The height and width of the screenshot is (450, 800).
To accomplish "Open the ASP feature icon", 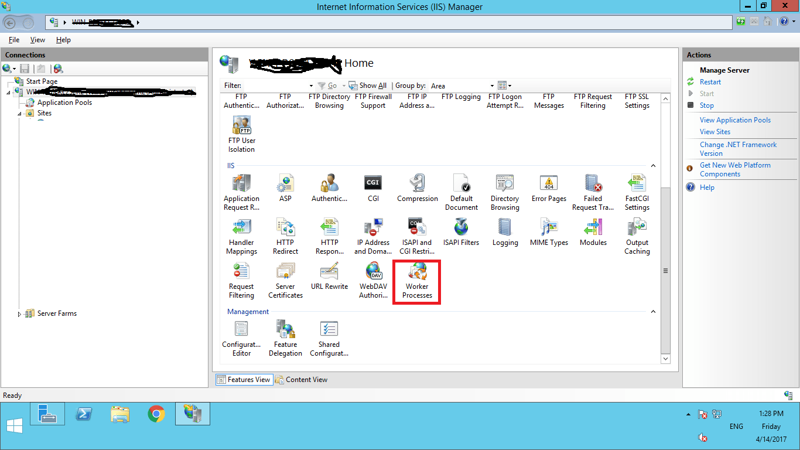I will coord(285,188).
